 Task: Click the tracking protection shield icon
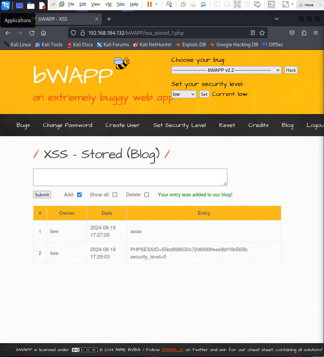(73, 33)
